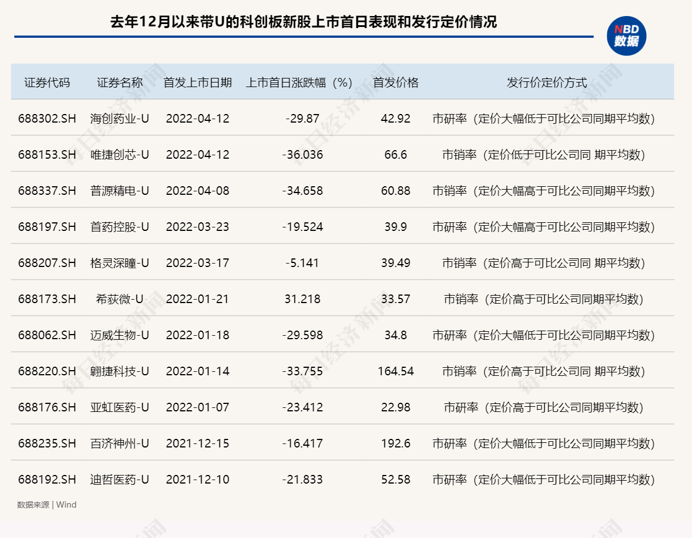Click first-day change value -29.87

pos(302,119)
